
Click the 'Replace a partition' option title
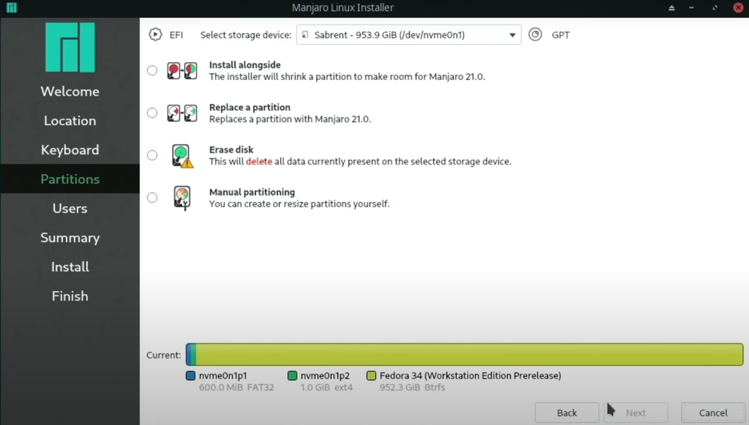[x=250, y=107]
